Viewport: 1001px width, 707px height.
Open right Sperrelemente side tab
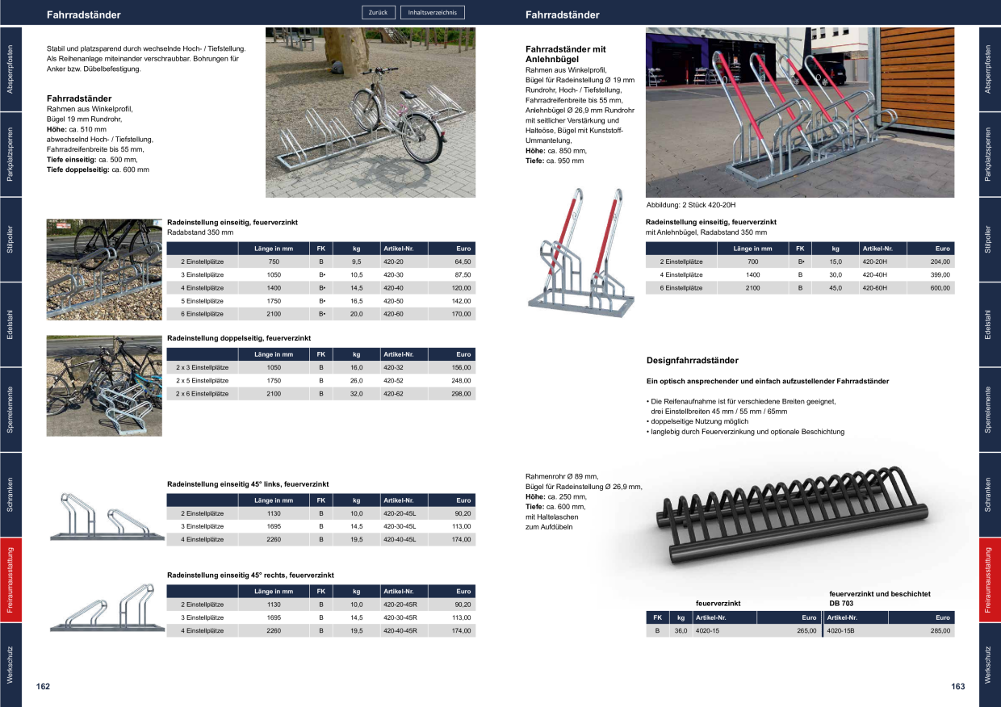(x=990, y=409)
